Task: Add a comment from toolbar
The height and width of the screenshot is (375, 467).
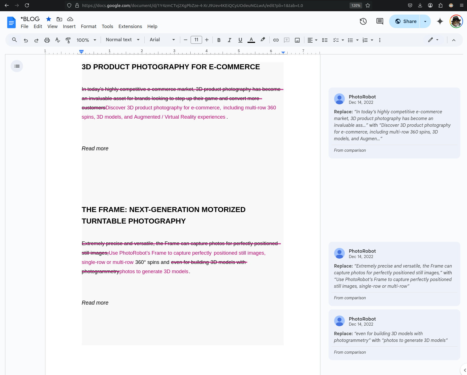Action: coord(286,40)
